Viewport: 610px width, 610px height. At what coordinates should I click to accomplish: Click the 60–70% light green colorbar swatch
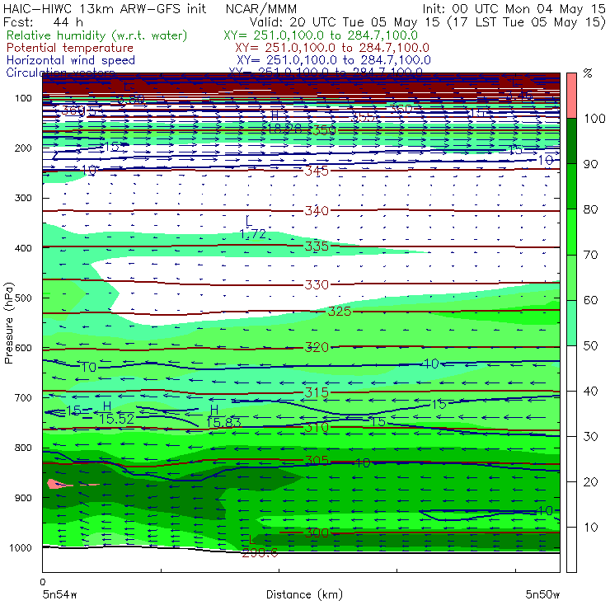click(x=571, y=277)
